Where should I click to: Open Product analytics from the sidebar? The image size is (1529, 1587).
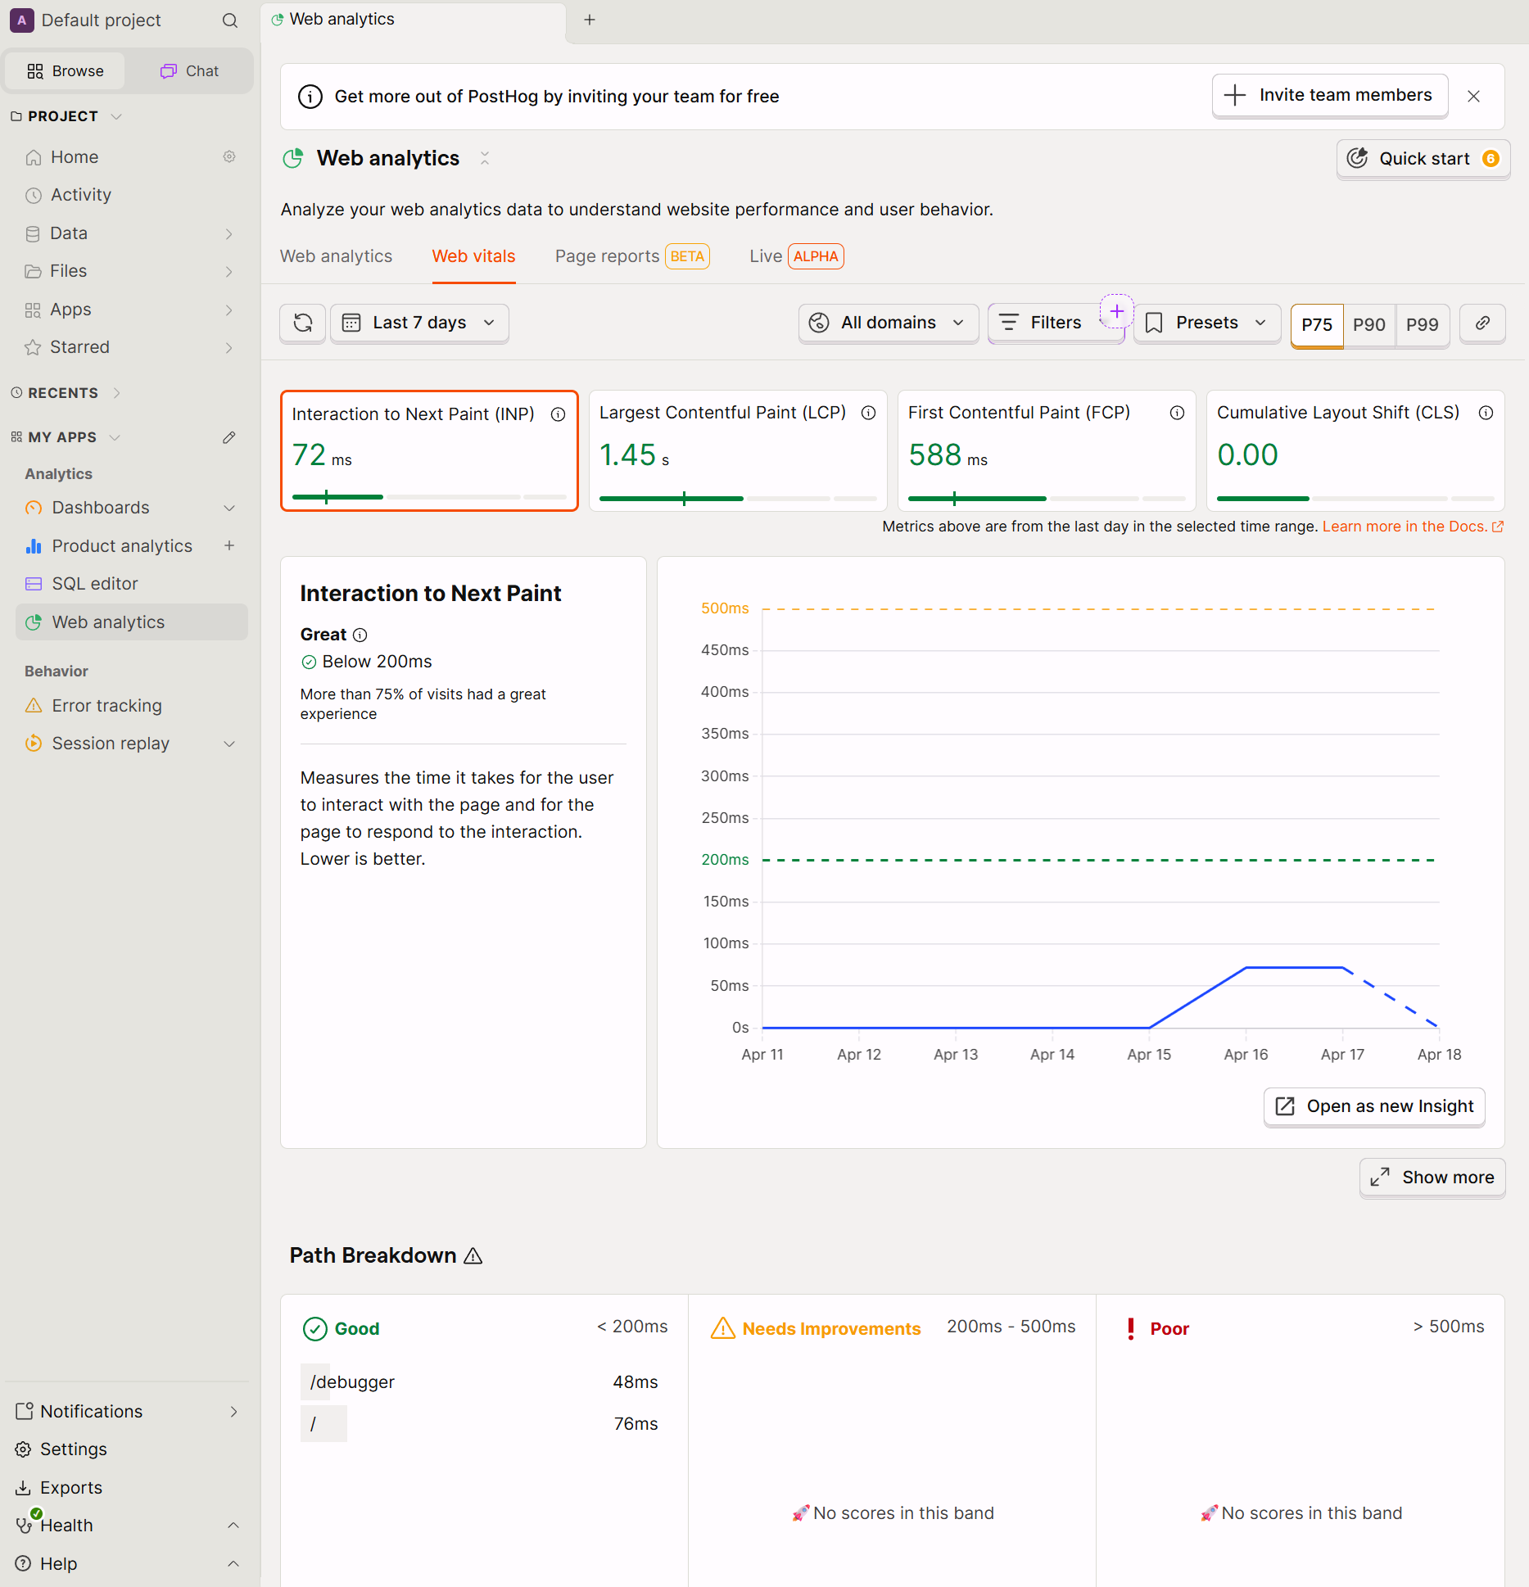pyautogui.click(x=122, y=545)
